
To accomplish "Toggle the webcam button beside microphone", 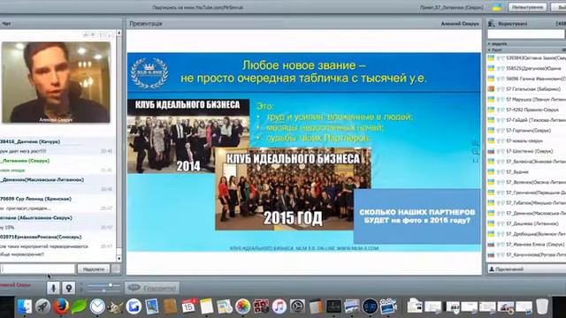I will pyautogui.click(x=69, y=288).
